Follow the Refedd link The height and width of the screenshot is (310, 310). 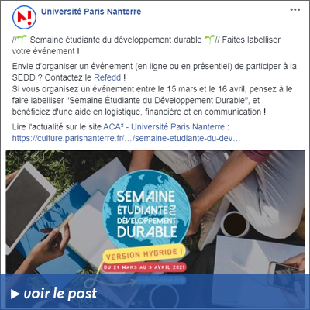108,77
